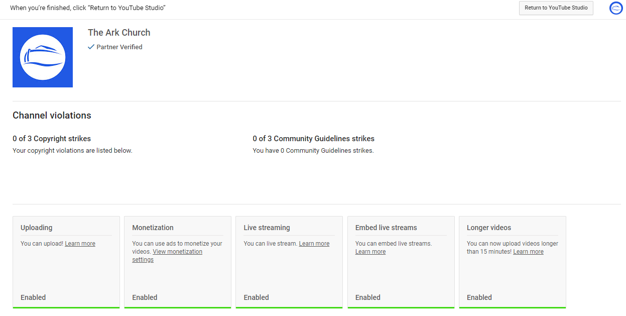Select the Longer videos card heading
This screenshot has width=626, height=316.
pos(489,228)
